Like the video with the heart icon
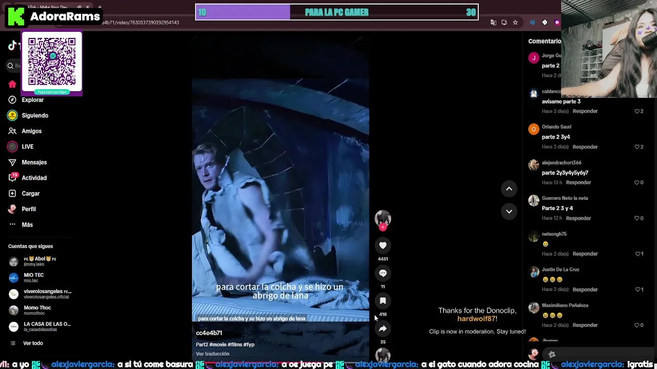The height and width of the screenshot is (369, 657). click(383, 245)
